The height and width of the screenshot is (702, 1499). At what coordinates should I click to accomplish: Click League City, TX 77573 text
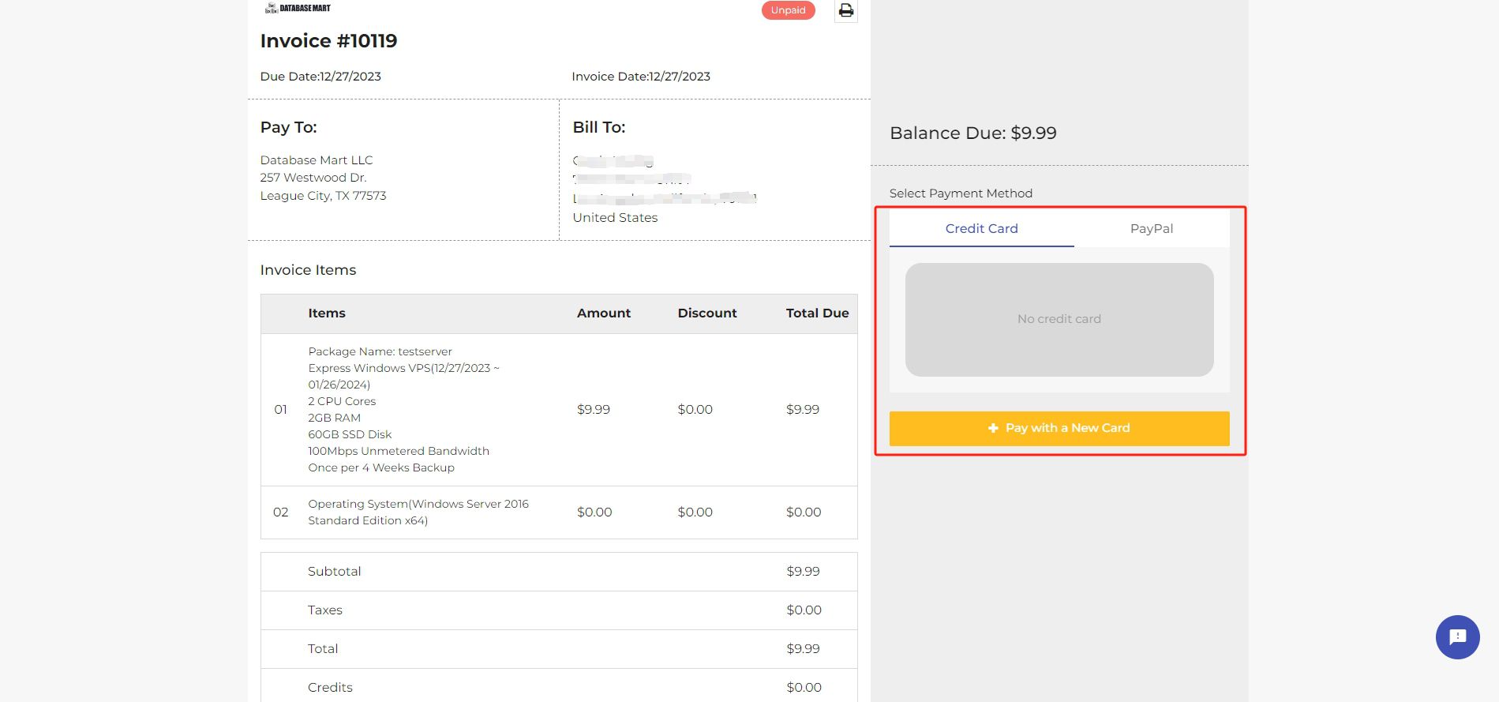click(x=323, y=196)
